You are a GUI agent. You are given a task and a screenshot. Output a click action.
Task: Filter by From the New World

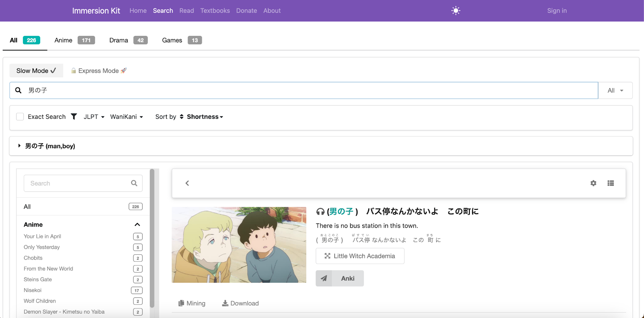(83, 268)
